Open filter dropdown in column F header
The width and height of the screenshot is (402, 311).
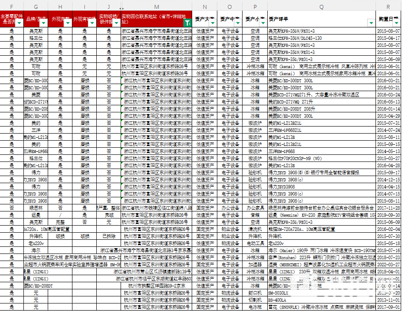[x=19, y=23]
